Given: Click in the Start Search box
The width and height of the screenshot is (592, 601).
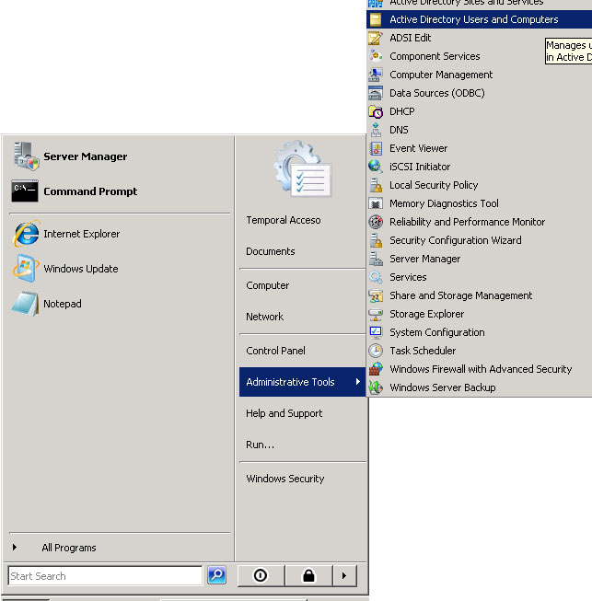Looking at the screenshot, I should click(105, 576).
